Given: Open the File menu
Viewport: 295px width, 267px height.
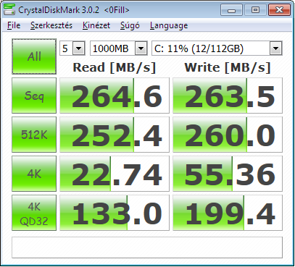Looking at the screenshot, I should coord(14,25).
